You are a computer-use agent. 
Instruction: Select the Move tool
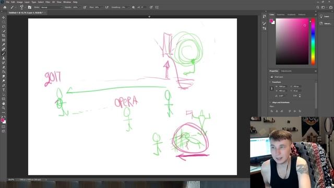point(4,17)
